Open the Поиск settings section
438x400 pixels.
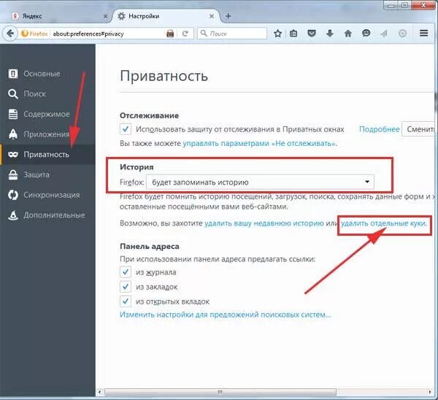[x=47, y=94]
